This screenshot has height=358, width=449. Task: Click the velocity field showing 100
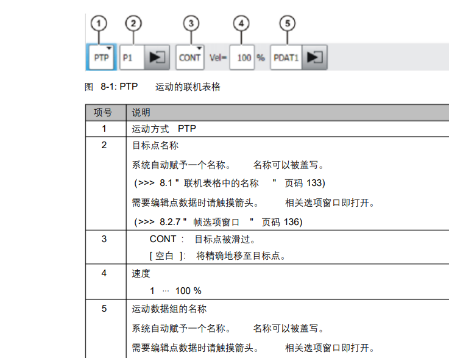[242, 57]
